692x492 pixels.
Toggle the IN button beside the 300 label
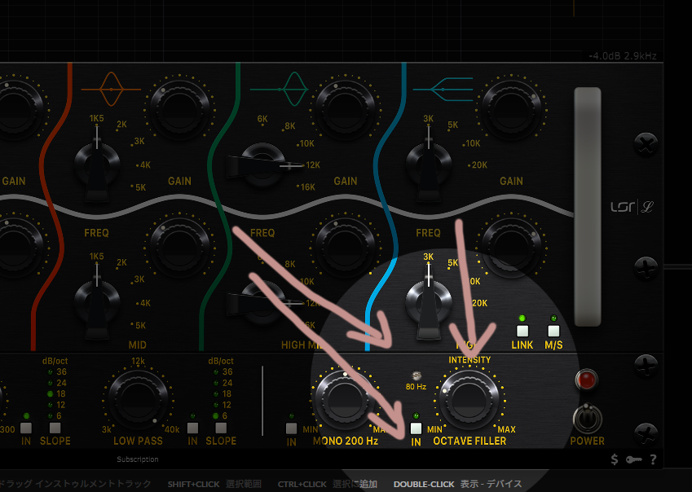click(26, 428)
